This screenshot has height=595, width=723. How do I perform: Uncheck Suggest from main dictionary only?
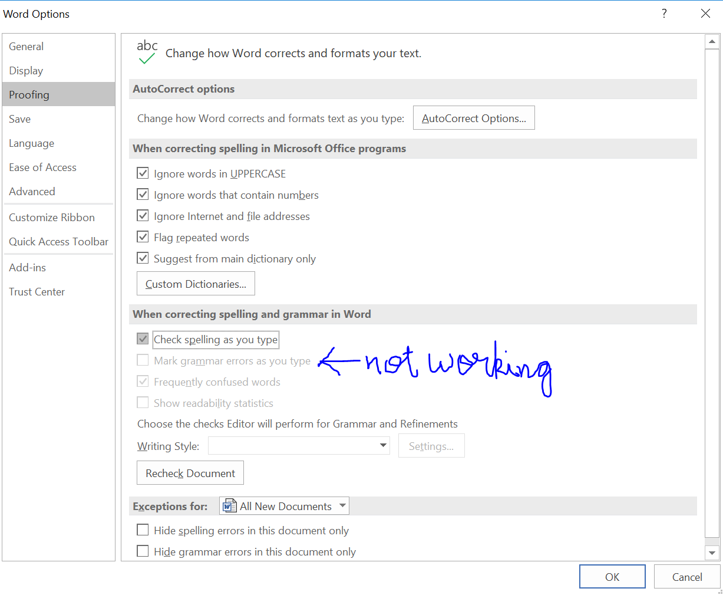coord(142,258)
